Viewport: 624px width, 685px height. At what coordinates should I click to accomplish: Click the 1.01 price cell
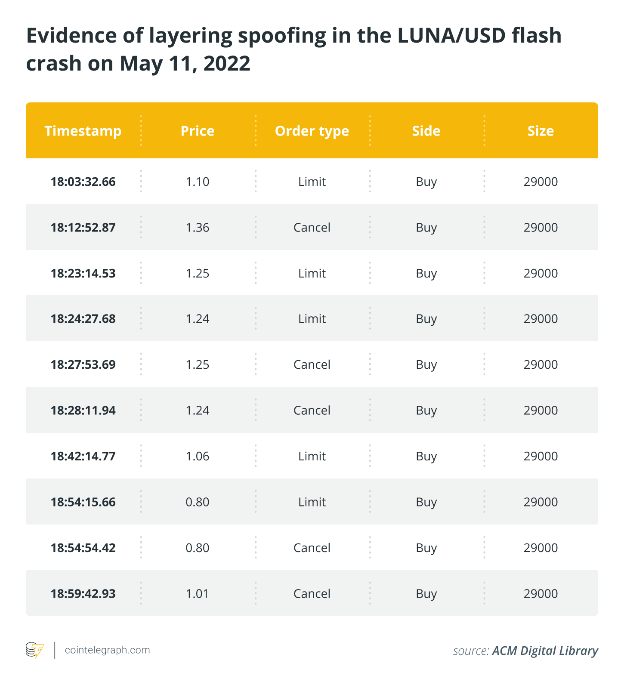(x=198, y=594)
